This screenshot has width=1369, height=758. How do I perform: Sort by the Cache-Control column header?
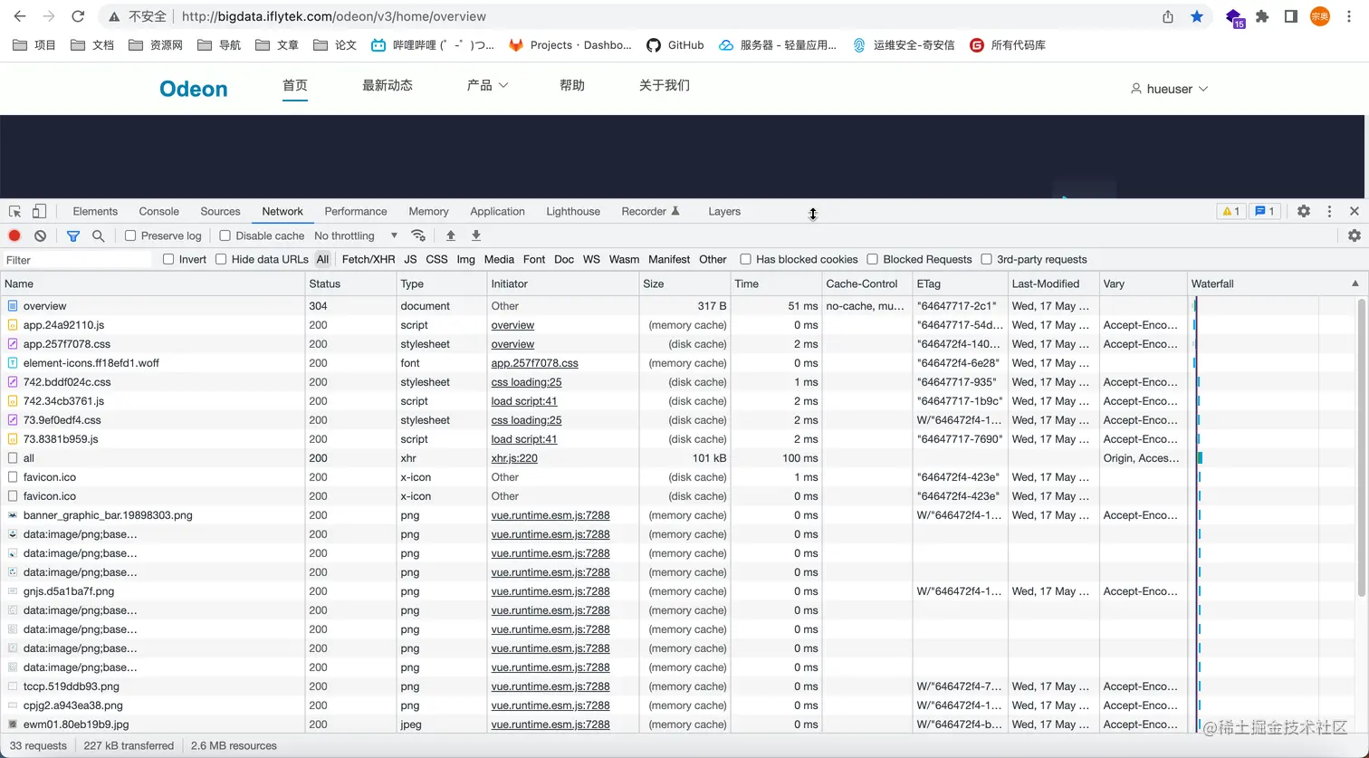(866, 283)
